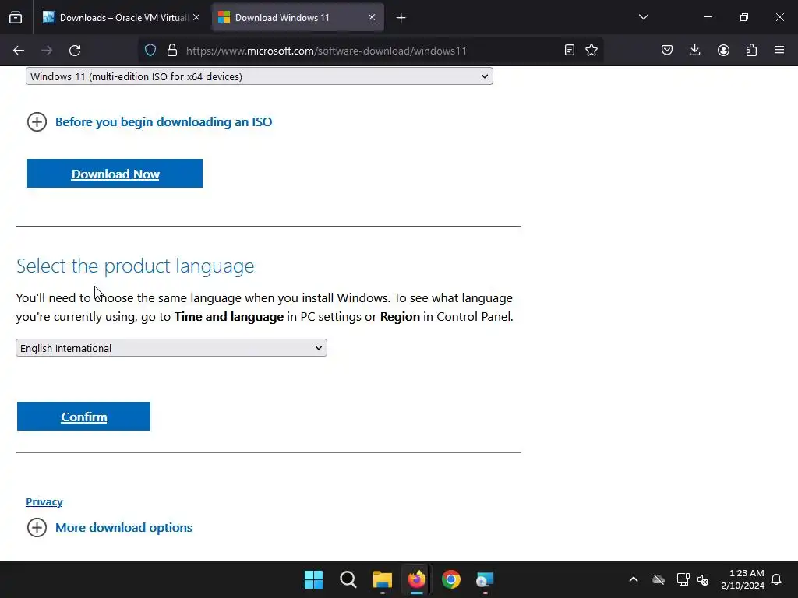
Task: Click the Select the product language heading
Action: [135, 266]
